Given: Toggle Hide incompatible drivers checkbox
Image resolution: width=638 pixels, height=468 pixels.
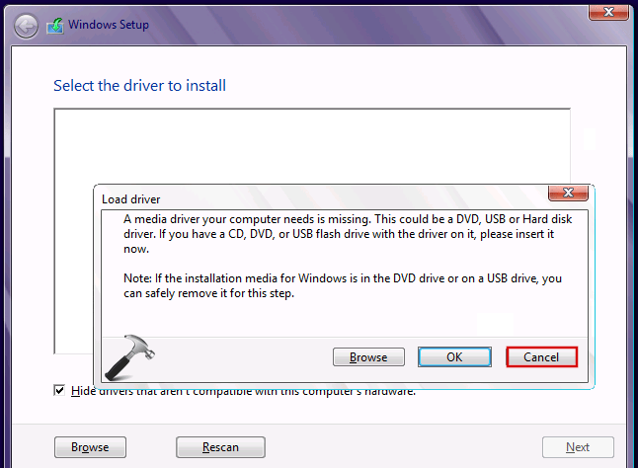Looking at the screenshot, I should pyautogui.click(x=59, y=391).
